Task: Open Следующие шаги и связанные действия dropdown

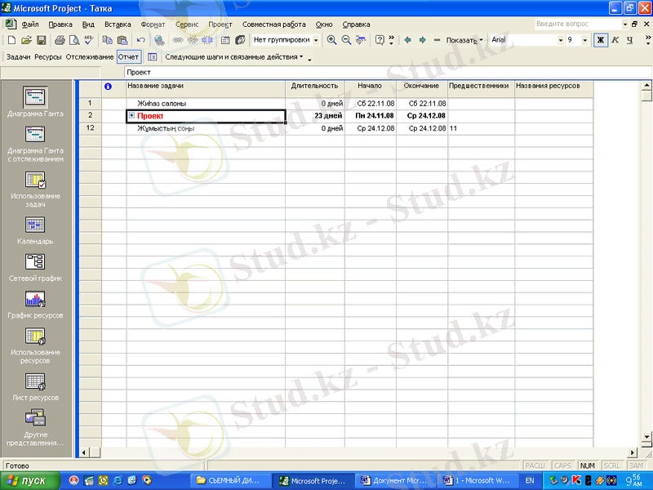Action: [x=234, y=56]
